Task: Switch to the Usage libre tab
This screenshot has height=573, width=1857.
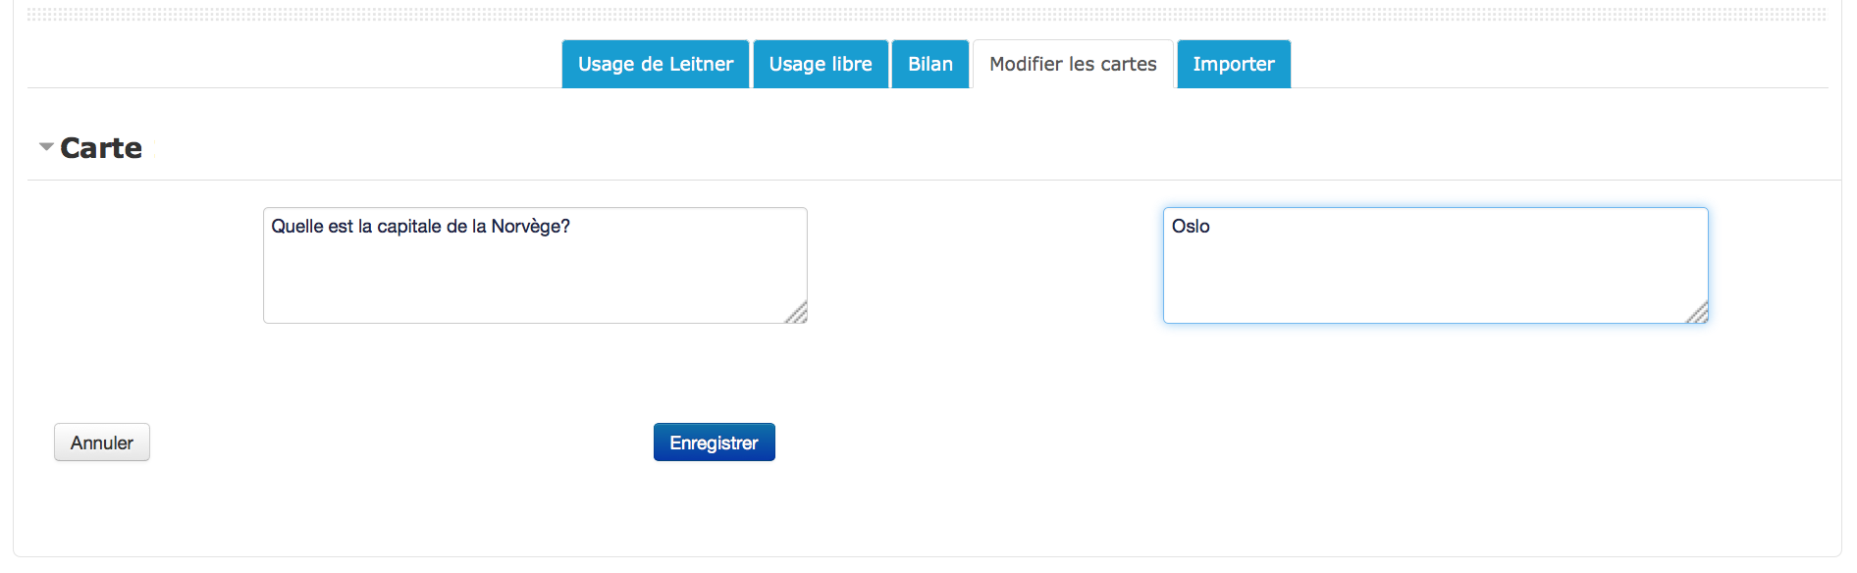Action: (821, 65)
